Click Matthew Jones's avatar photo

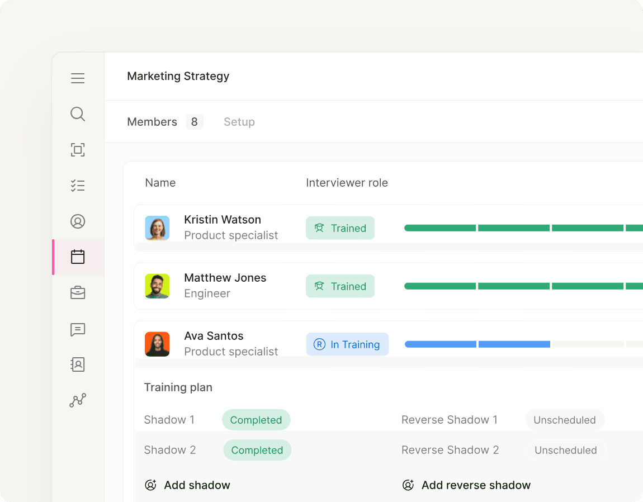point(157,286)
